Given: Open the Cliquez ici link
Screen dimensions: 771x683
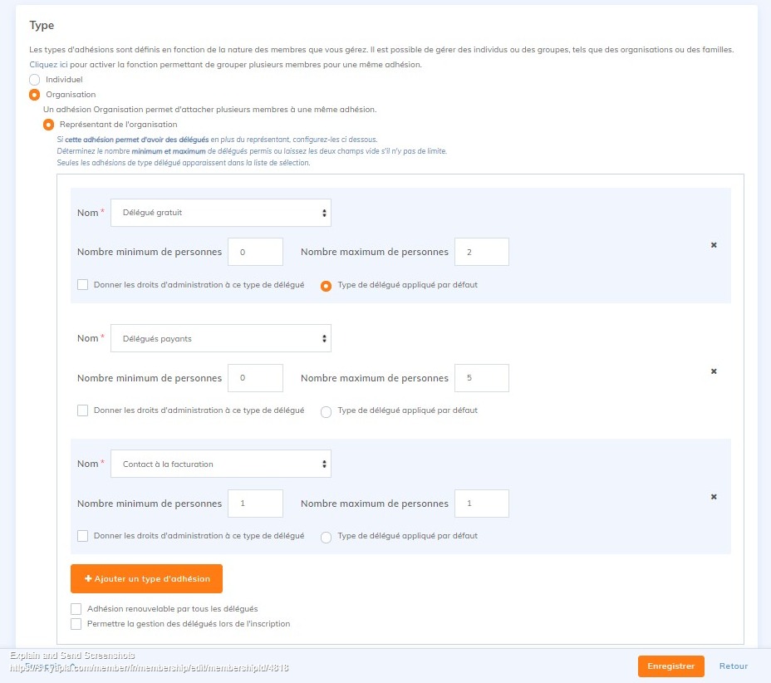Looking at the screenshot, I should (48, 65).
